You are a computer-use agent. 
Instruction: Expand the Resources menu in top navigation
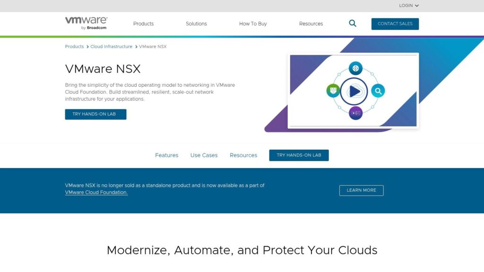click(x=311, y=24)
